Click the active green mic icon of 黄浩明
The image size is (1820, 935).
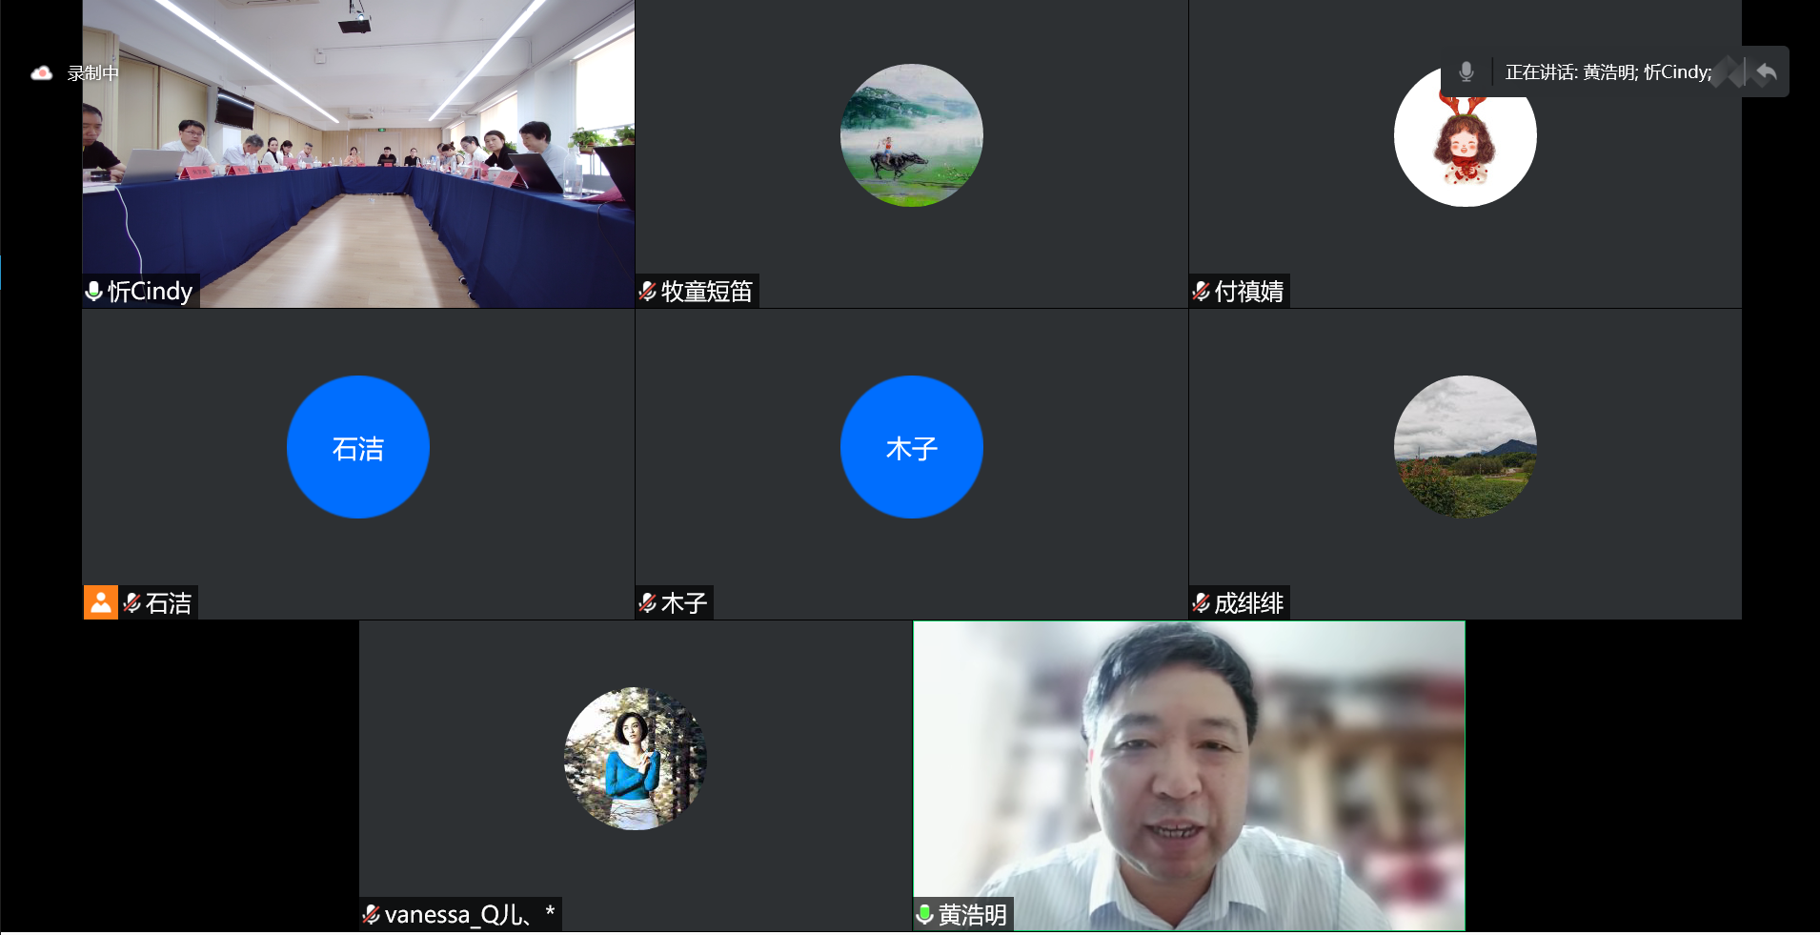coord(924,915)
